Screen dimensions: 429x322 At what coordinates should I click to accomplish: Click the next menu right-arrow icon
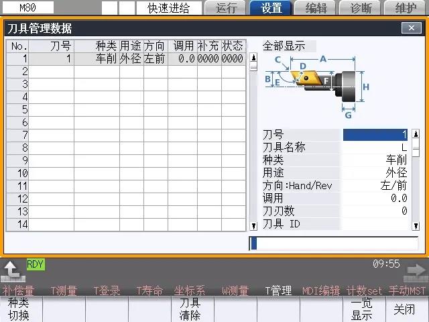pos(416,270)
